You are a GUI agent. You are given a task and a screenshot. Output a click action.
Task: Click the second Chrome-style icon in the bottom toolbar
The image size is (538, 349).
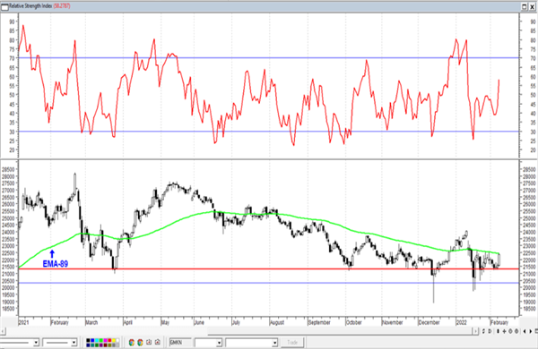tap(140, 342)
